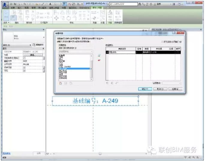This screenshot has width=205, height=162.
Task: Click the Move parameter down icon under table
Action: pyautogui.click(x=112, y=83)
